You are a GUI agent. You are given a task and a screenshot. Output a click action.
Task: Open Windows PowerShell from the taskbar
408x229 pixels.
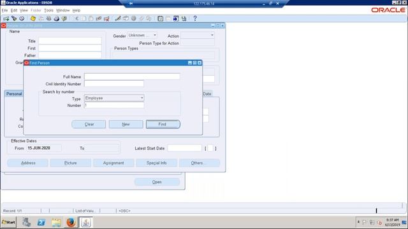[41, 222]
